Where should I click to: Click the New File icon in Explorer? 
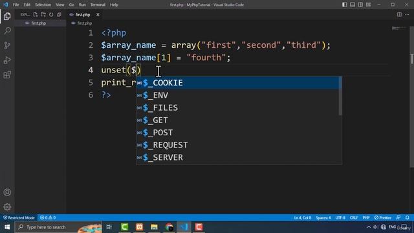tap(36, 15)
